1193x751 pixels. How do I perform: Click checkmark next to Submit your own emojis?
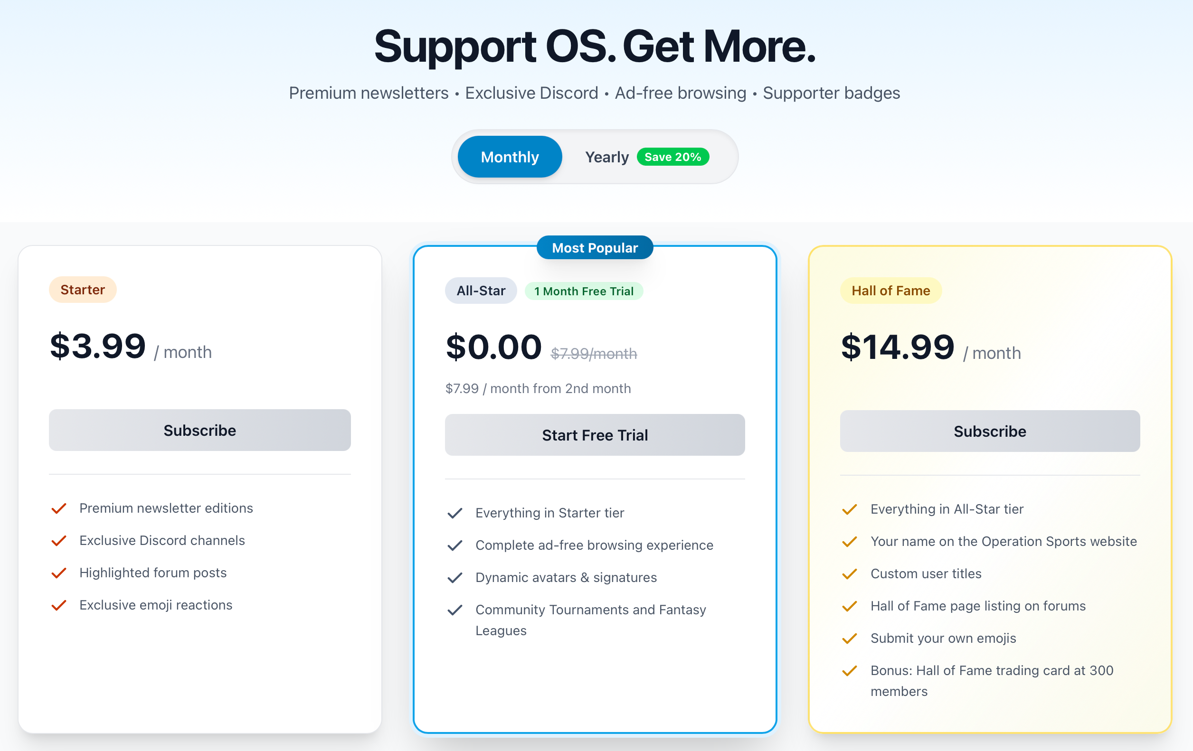(850, 638)
